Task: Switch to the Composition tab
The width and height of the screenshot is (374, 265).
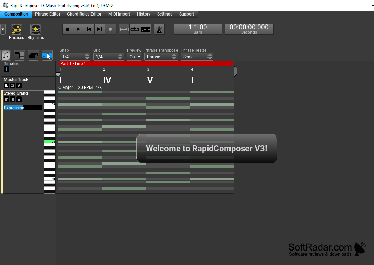Action: click(x=16, y=14)
